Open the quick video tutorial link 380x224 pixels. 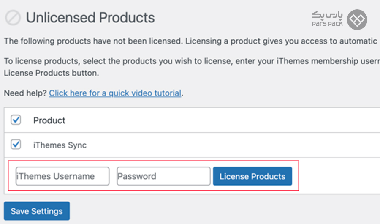coord(115,93)
